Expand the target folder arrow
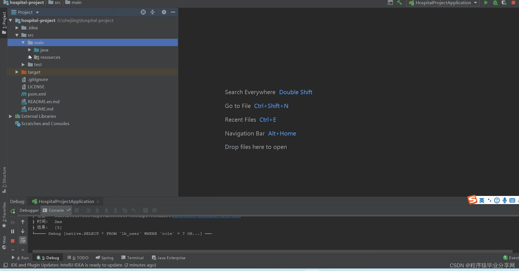The width and height of the screenshot is (519, 271). [17, 72]
